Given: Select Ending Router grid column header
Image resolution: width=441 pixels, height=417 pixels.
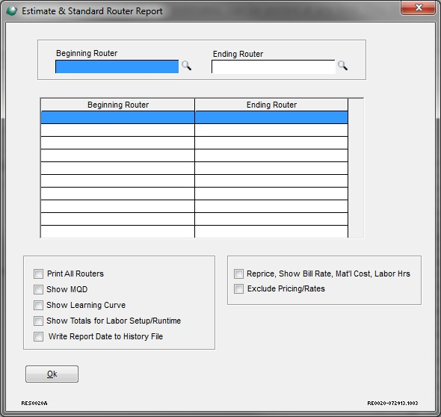Looking at the screenshot, I should tap(271, 105).
